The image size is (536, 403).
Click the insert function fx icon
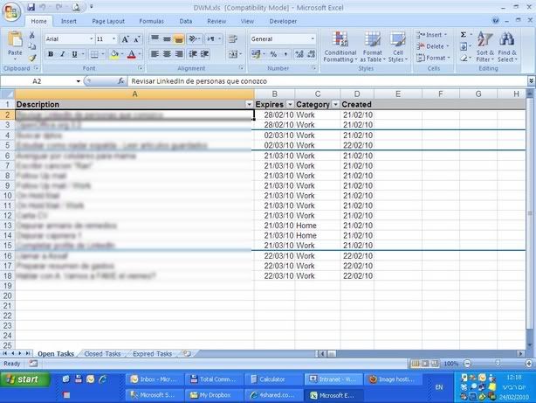[x=121, y=80]
